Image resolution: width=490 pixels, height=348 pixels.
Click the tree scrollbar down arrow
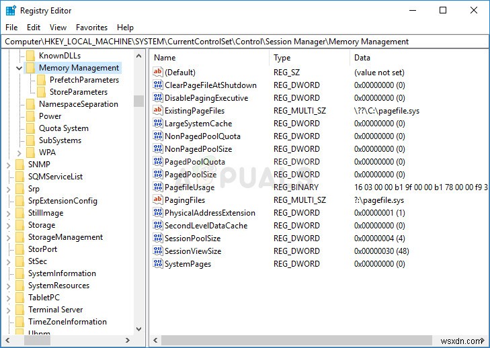[138, 329]
